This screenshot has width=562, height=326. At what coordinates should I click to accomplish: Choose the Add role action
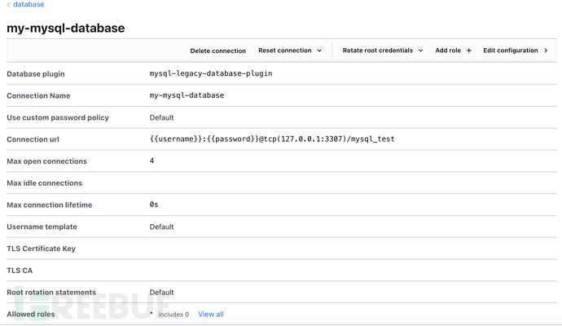[447, 51]
